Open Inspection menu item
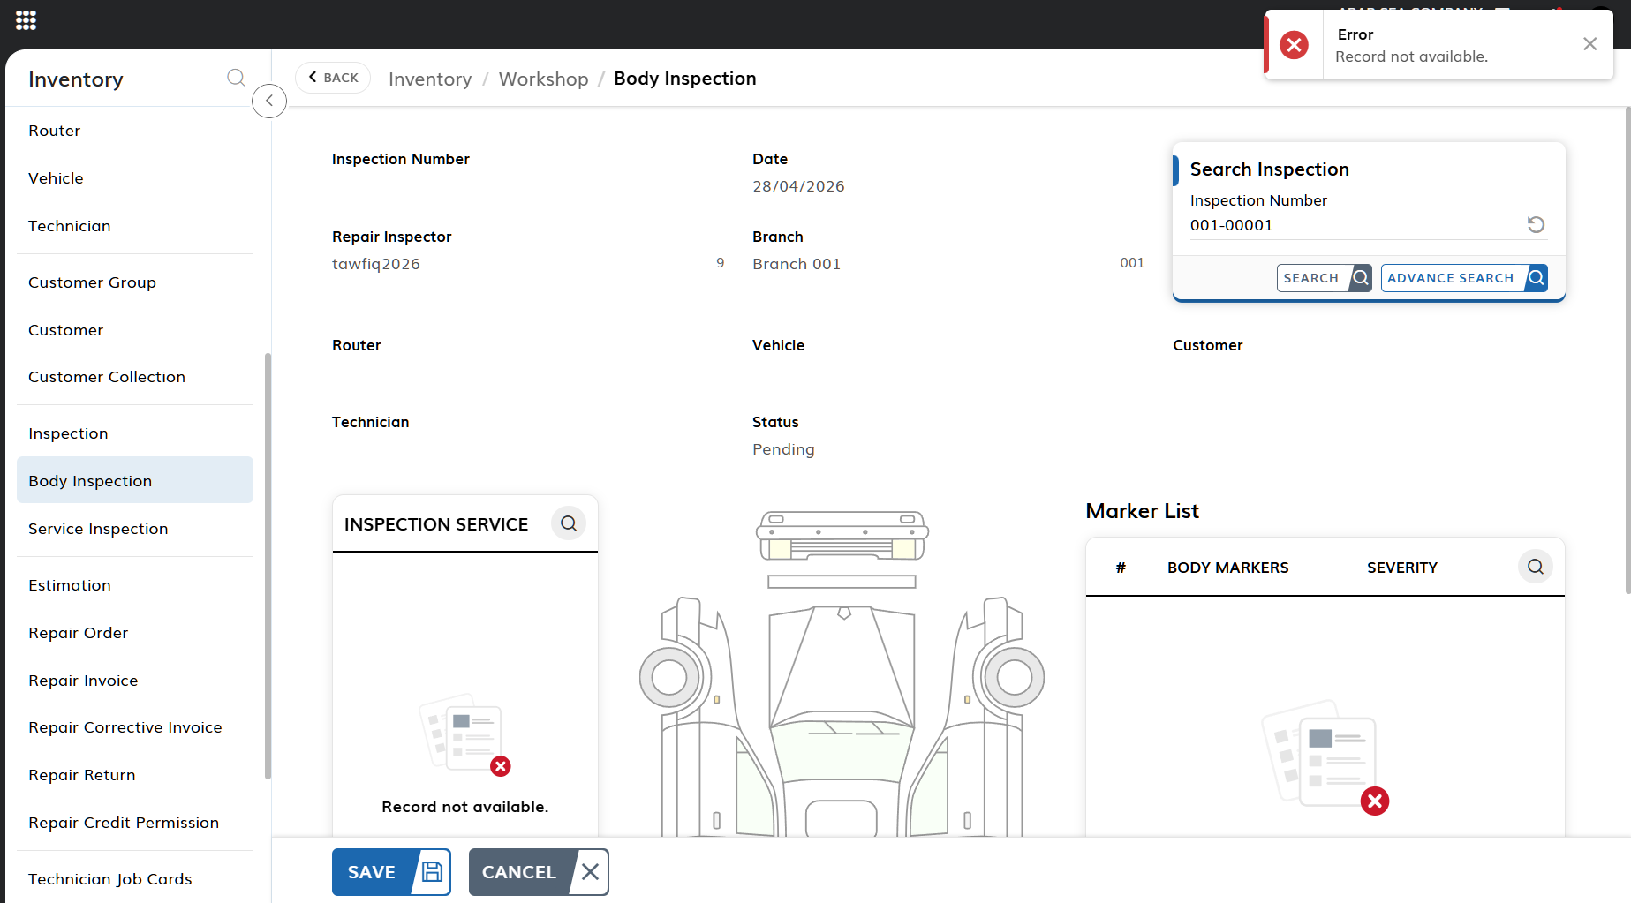1631x903 pixels. pyautogui.click(x=134, y=433)
